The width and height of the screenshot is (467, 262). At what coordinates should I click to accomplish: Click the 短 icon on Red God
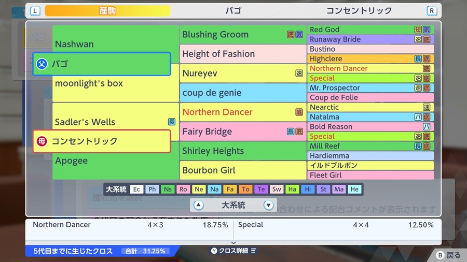coord(418,30)
